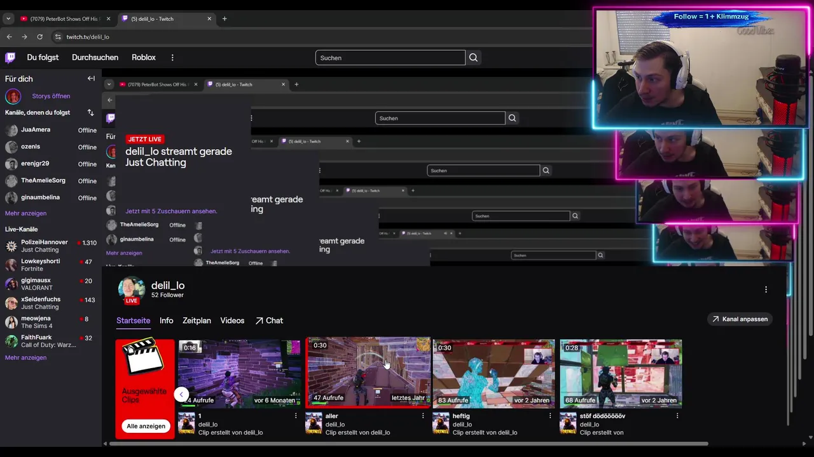
Task: Open options for clip "aller"
Action: tap(423, 416)
